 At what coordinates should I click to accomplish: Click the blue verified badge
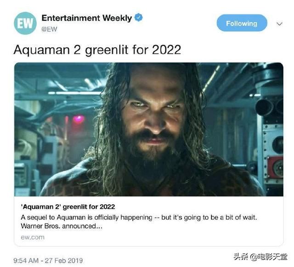pos(139,17)
